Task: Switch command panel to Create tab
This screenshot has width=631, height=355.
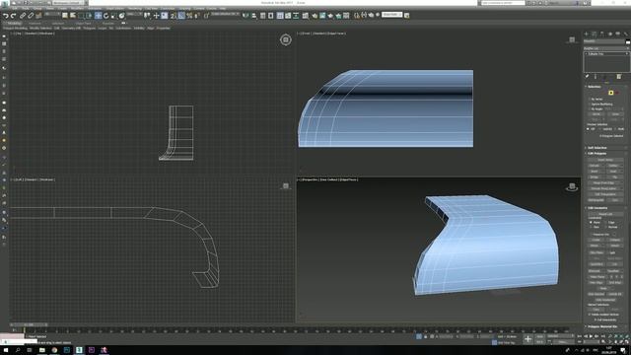Action: [586, 35]
